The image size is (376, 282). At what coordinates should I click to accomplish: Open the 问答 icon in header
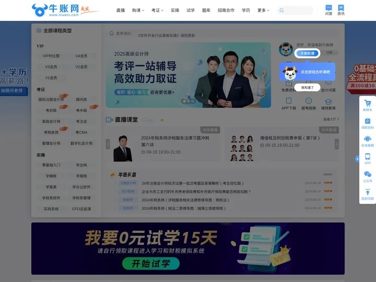(328, 10)
